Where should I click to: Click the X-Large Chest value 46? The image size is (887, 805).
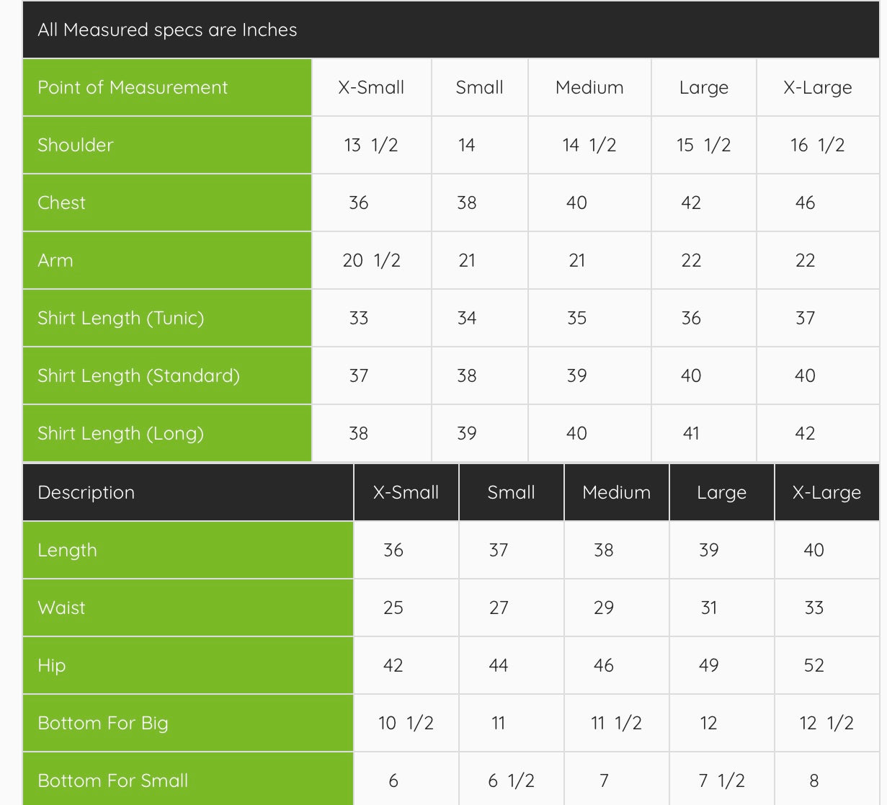click(x=805, y=203)
